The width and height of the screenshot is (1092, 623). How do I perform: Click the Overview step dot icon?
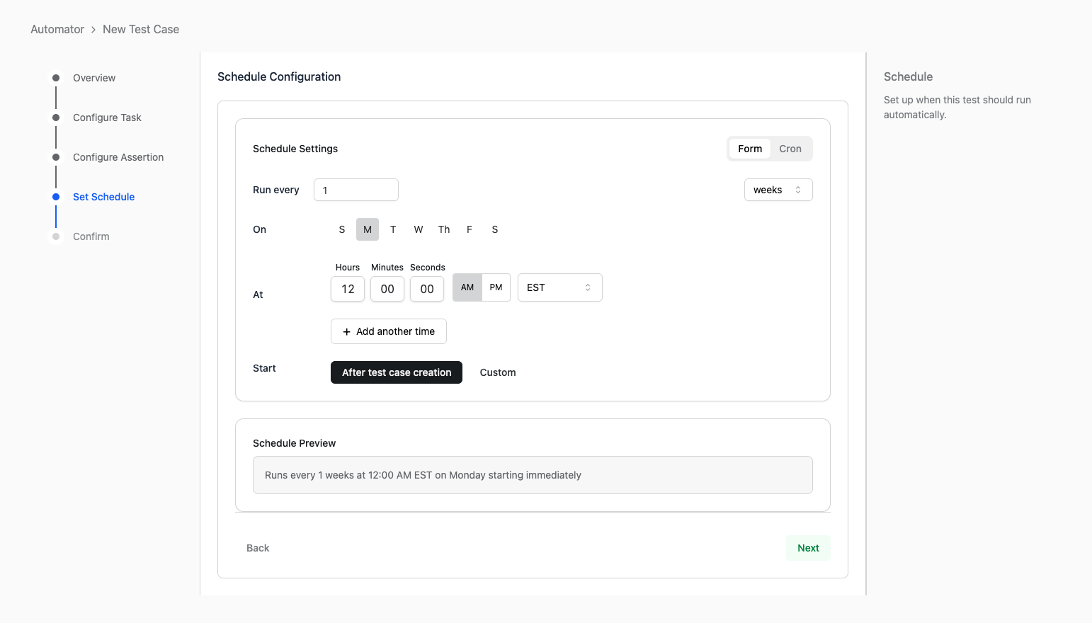(x=56, y=78)
